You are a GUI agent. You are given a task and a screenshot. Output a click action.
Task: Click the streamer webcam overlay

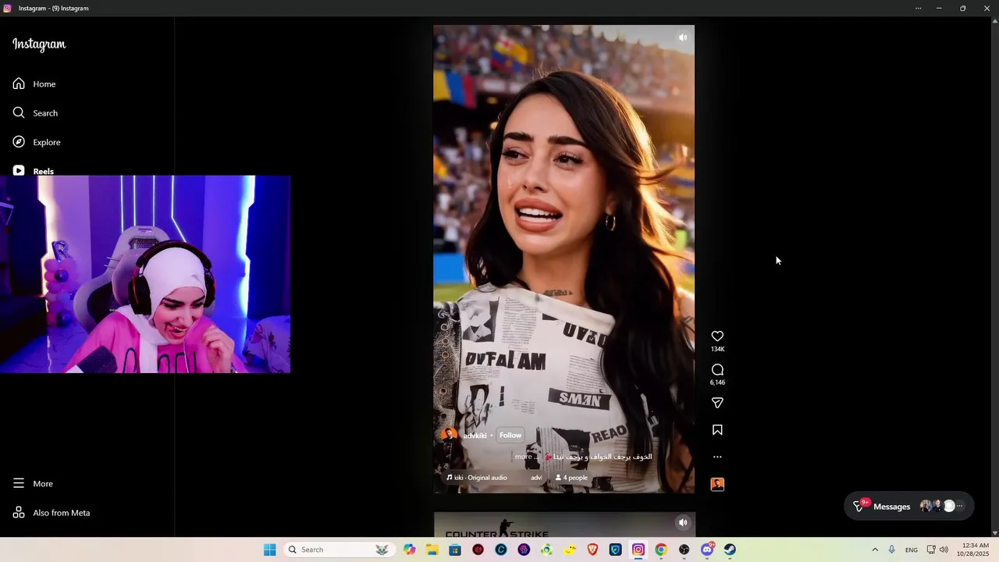[145, 274]
